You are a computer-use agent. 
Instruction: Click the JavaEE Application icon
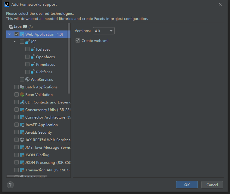point(22,125)
